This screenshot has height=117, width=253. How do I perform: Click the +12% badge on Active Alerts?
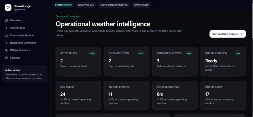tap(92, 54)
